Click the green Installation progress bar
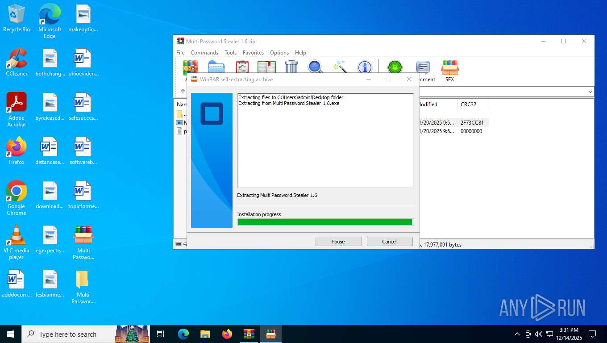This screenshot has width=607, height=343. (325, 222)
